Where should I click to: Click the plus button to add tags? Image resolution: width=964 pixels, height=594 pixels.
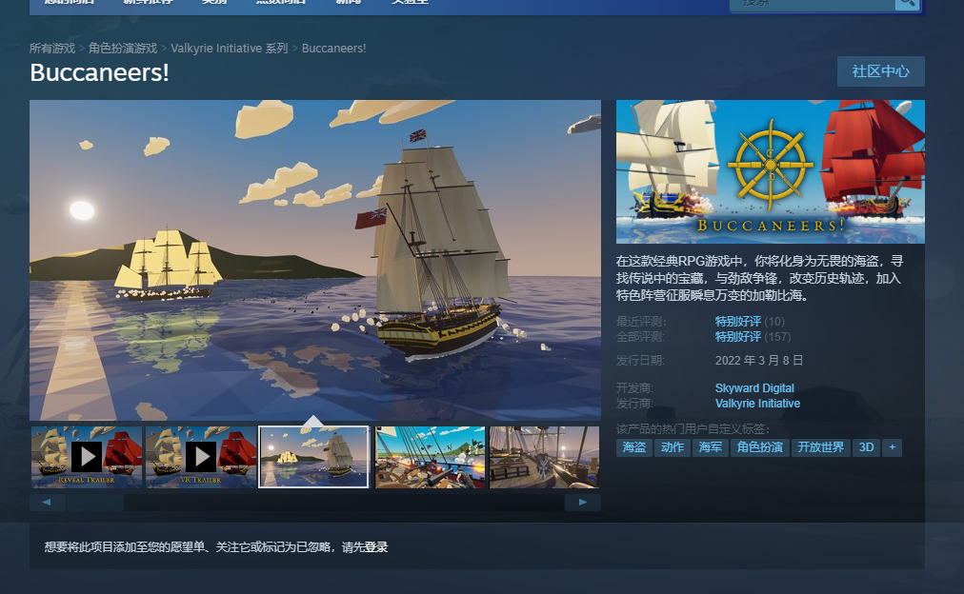click(892, 447)
